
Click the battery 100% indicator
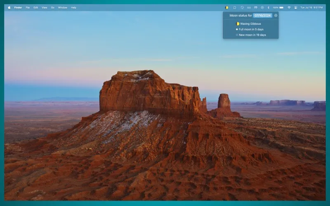point(278,7)
